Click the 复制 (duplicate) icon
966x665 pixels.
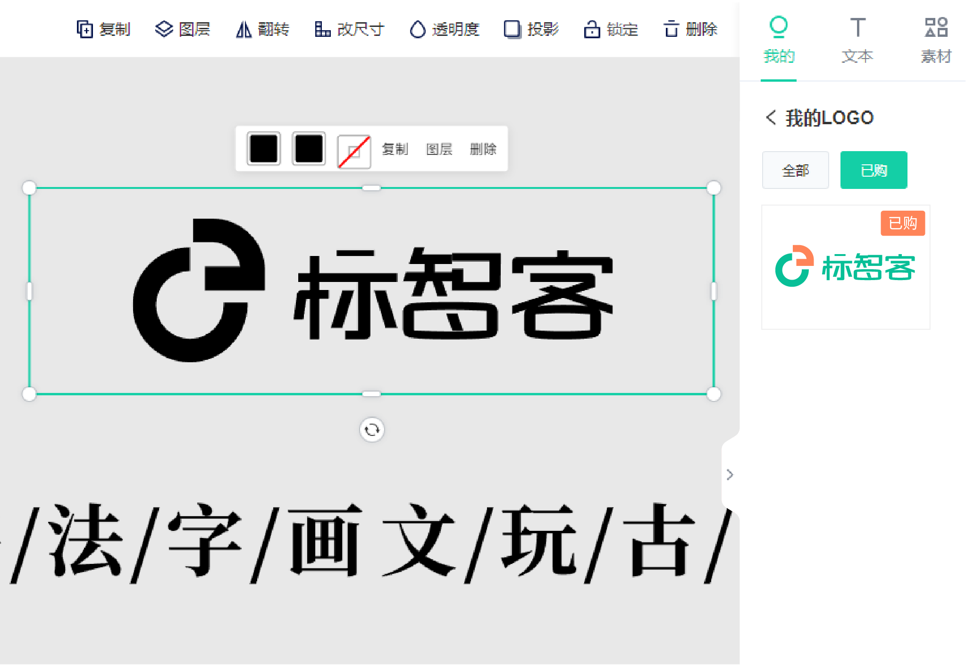(x=86, y=27)
